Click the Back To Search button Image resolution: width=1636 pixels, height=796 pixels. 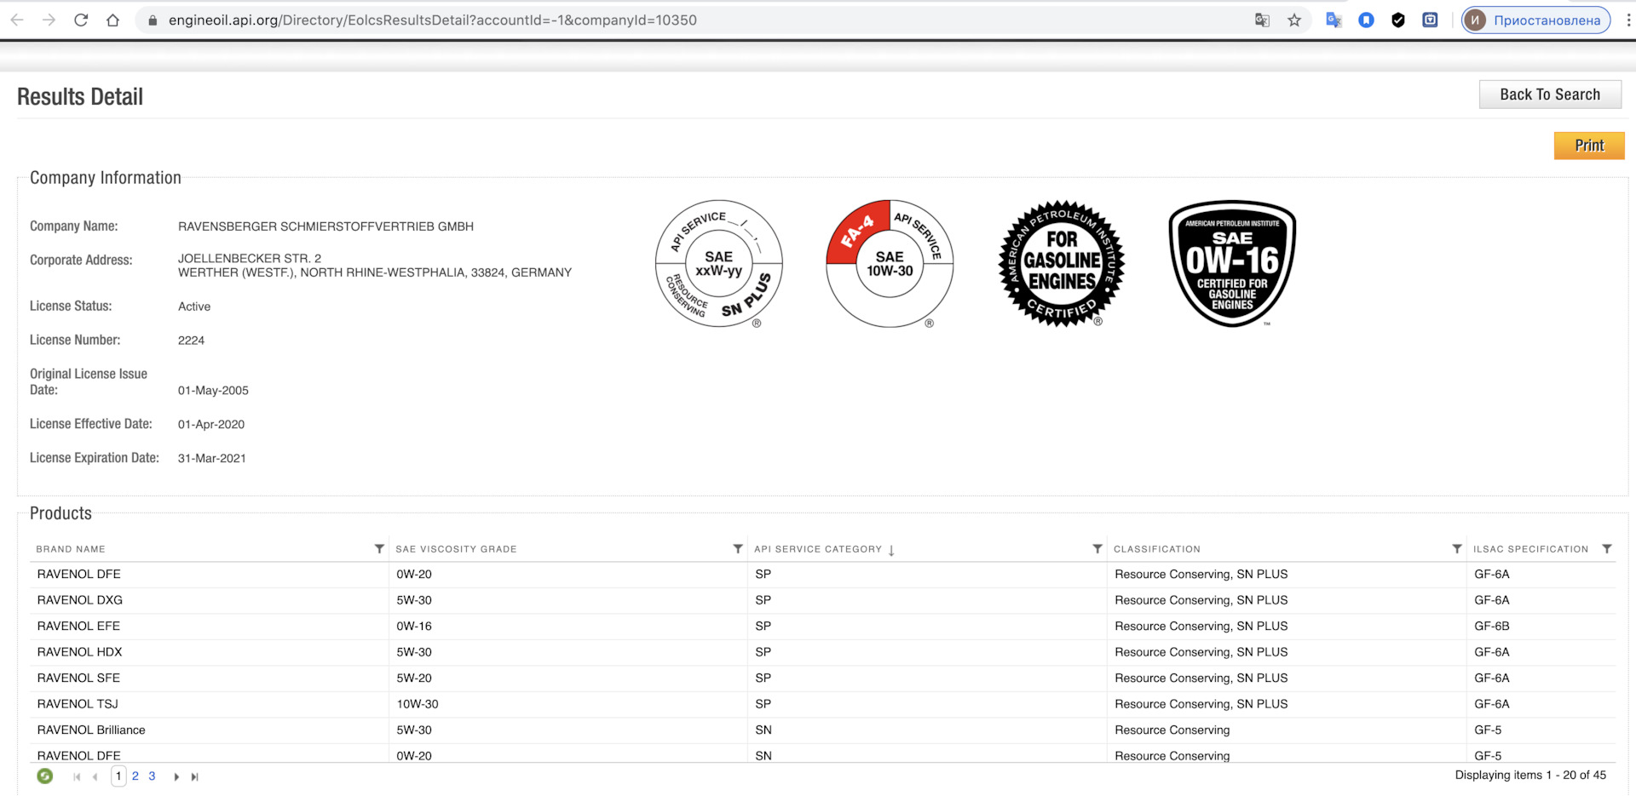pyautogui.click(x=1550, y=94)
